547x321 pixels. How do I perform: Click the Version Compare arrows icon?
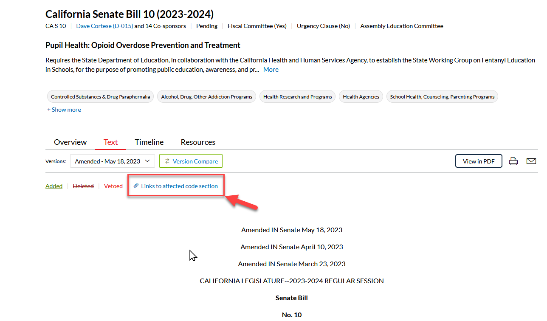click(x=167, y=161)
